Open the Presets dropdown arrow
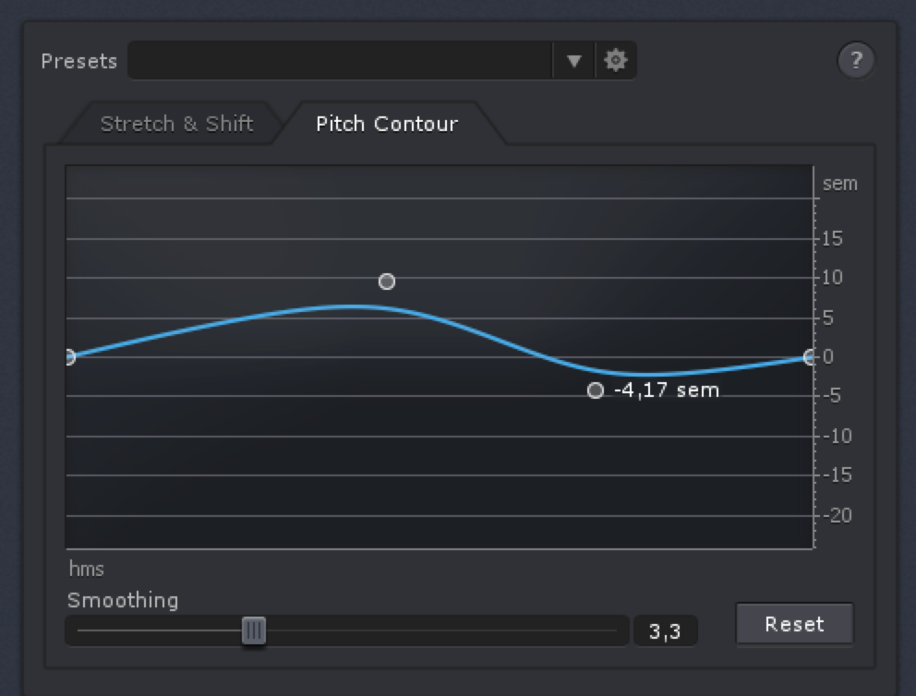The image size is (916, 696). (x=575, y=60)
